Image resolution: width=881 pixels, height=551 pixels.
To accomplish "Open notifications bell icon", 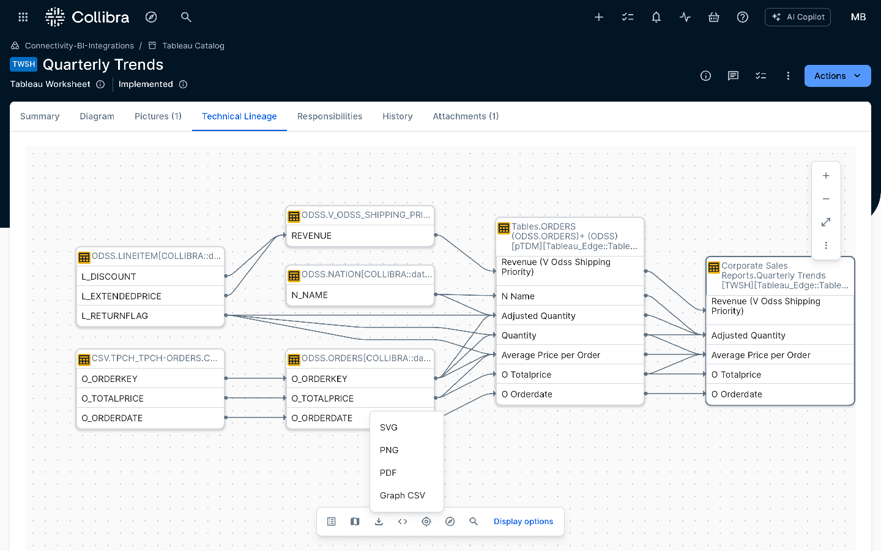I will (656, 17).
